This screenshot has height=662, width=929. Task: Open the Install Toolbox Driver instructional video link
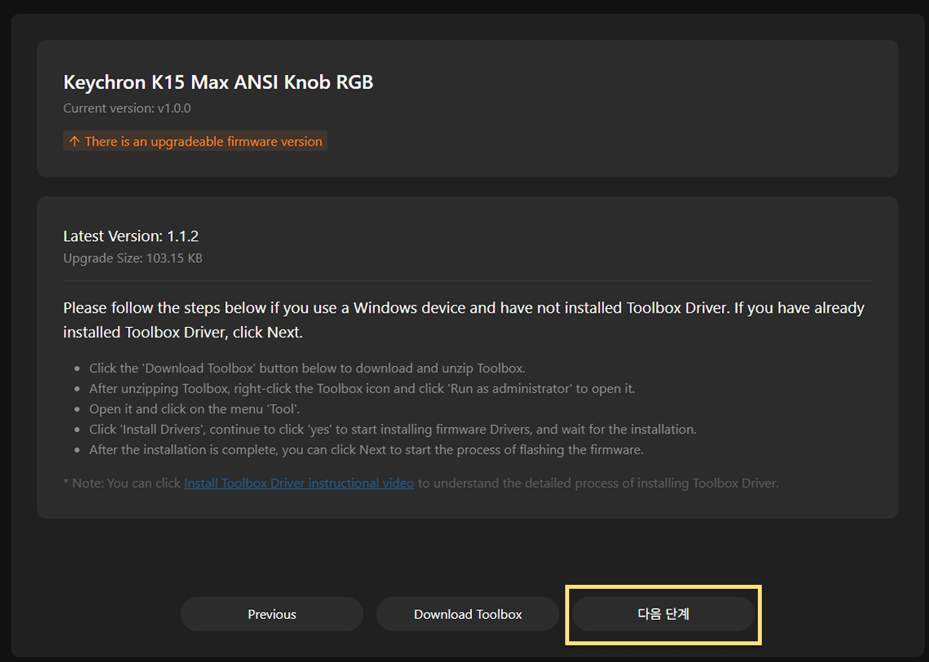(x=299, y=483)
